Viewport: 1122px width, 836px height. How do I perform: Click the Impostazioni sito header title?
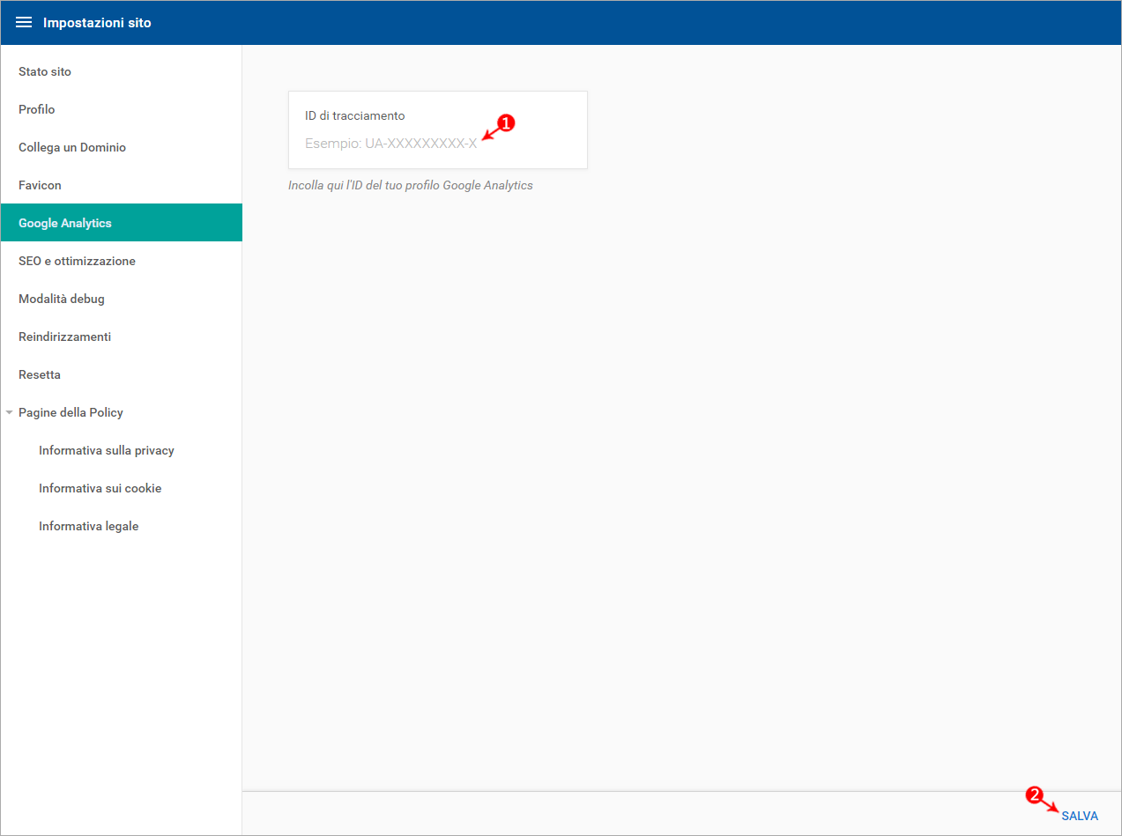click(97, 23)
